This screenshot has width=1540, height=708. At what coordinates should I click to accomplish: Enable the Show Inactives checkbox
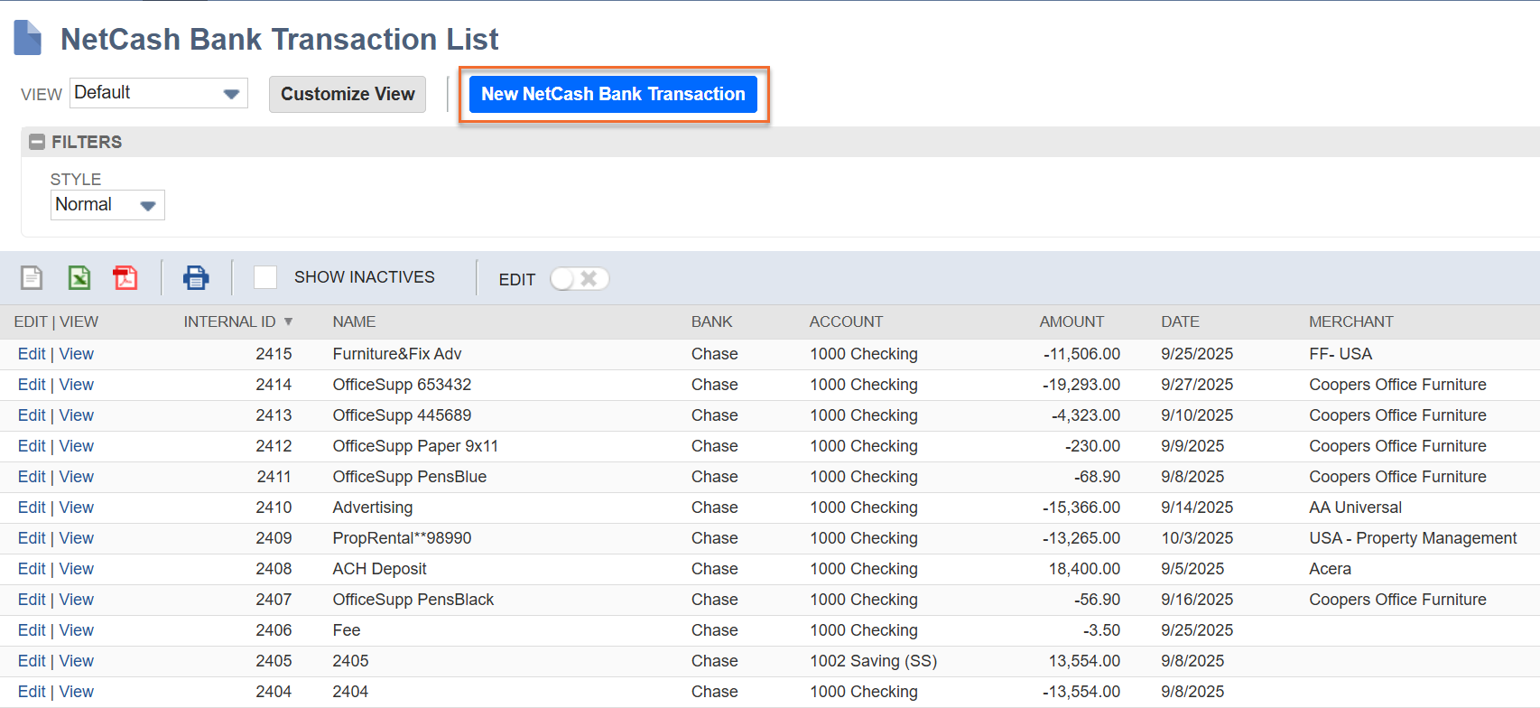[x=265, y=277]
